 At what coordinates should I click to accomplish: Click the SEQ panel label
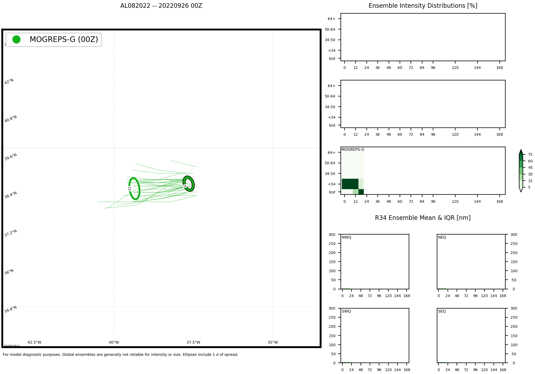(x=442, y=311)
